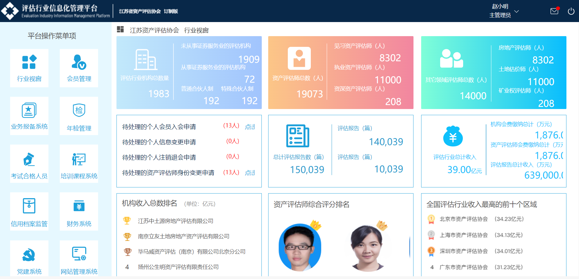Open the 业务报备系统 icon
This screenshot has height=279, width=579.
tap(29, 111)
